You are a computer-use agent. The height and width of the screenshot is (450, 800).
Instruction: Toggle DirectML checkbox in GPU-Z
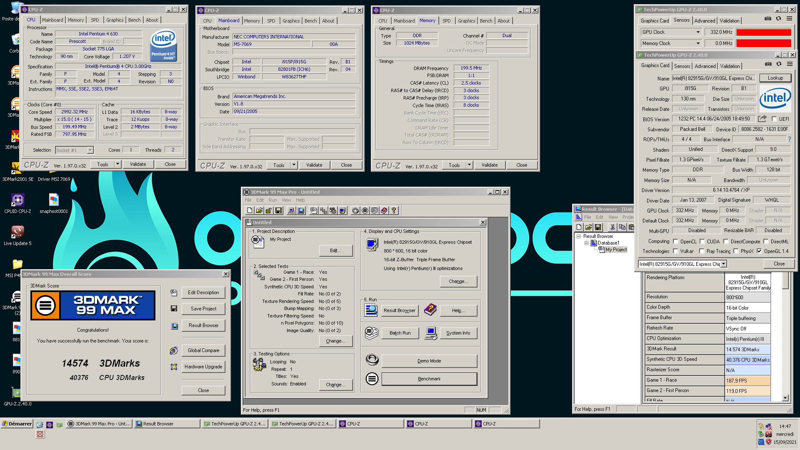tap(765, 241)
